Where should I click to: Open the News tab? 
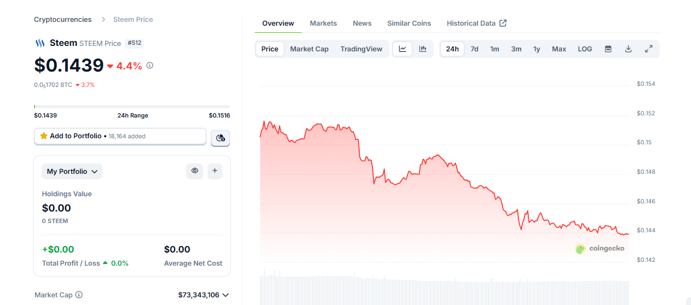pyautogui.click(x=362, y=23)
